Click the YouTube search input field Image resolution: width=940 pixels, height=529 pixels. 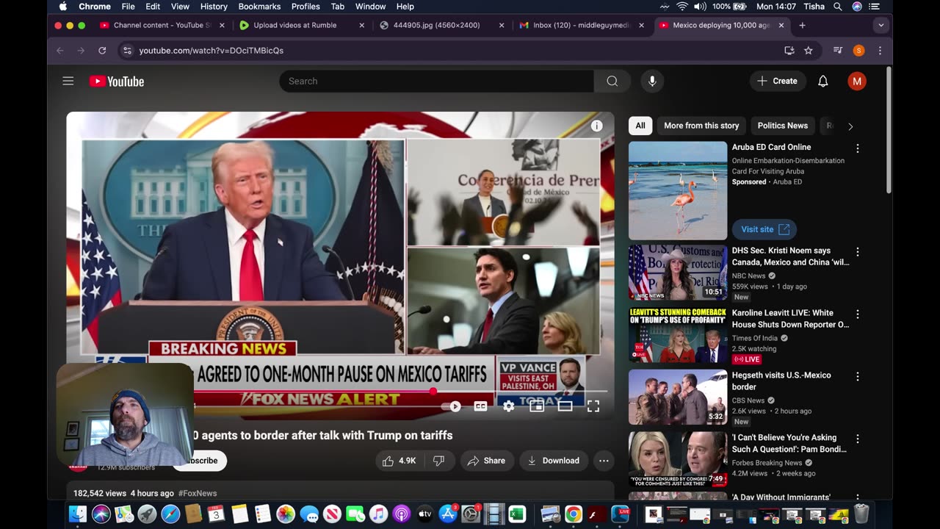[436, 81]
